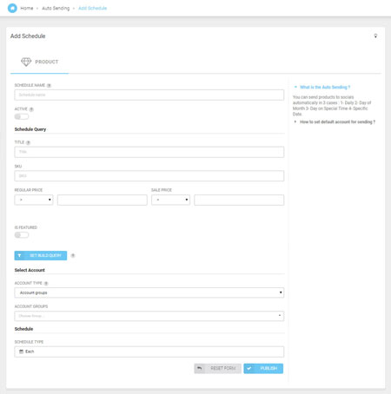
Task: Enable the Is Featured switch
Action: (x=22, y=235)
